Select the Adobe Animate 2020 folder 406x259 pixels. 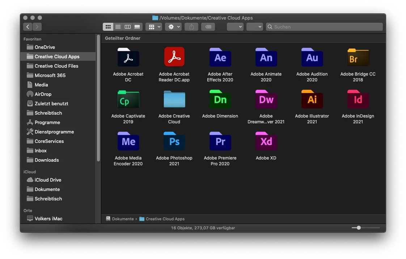click(x=266, y=58)
